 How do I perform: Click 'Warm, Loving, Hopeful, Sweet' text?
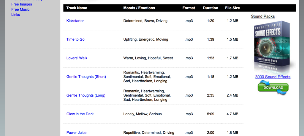pos(148,58)
